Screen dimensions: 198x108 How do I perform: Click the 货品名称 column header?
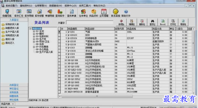pos(100,29)
